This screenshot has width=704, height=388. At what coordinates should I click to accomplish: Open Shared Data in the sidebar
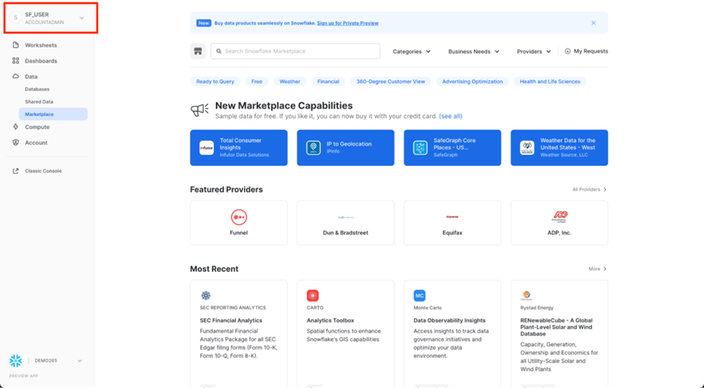[39, 102]
